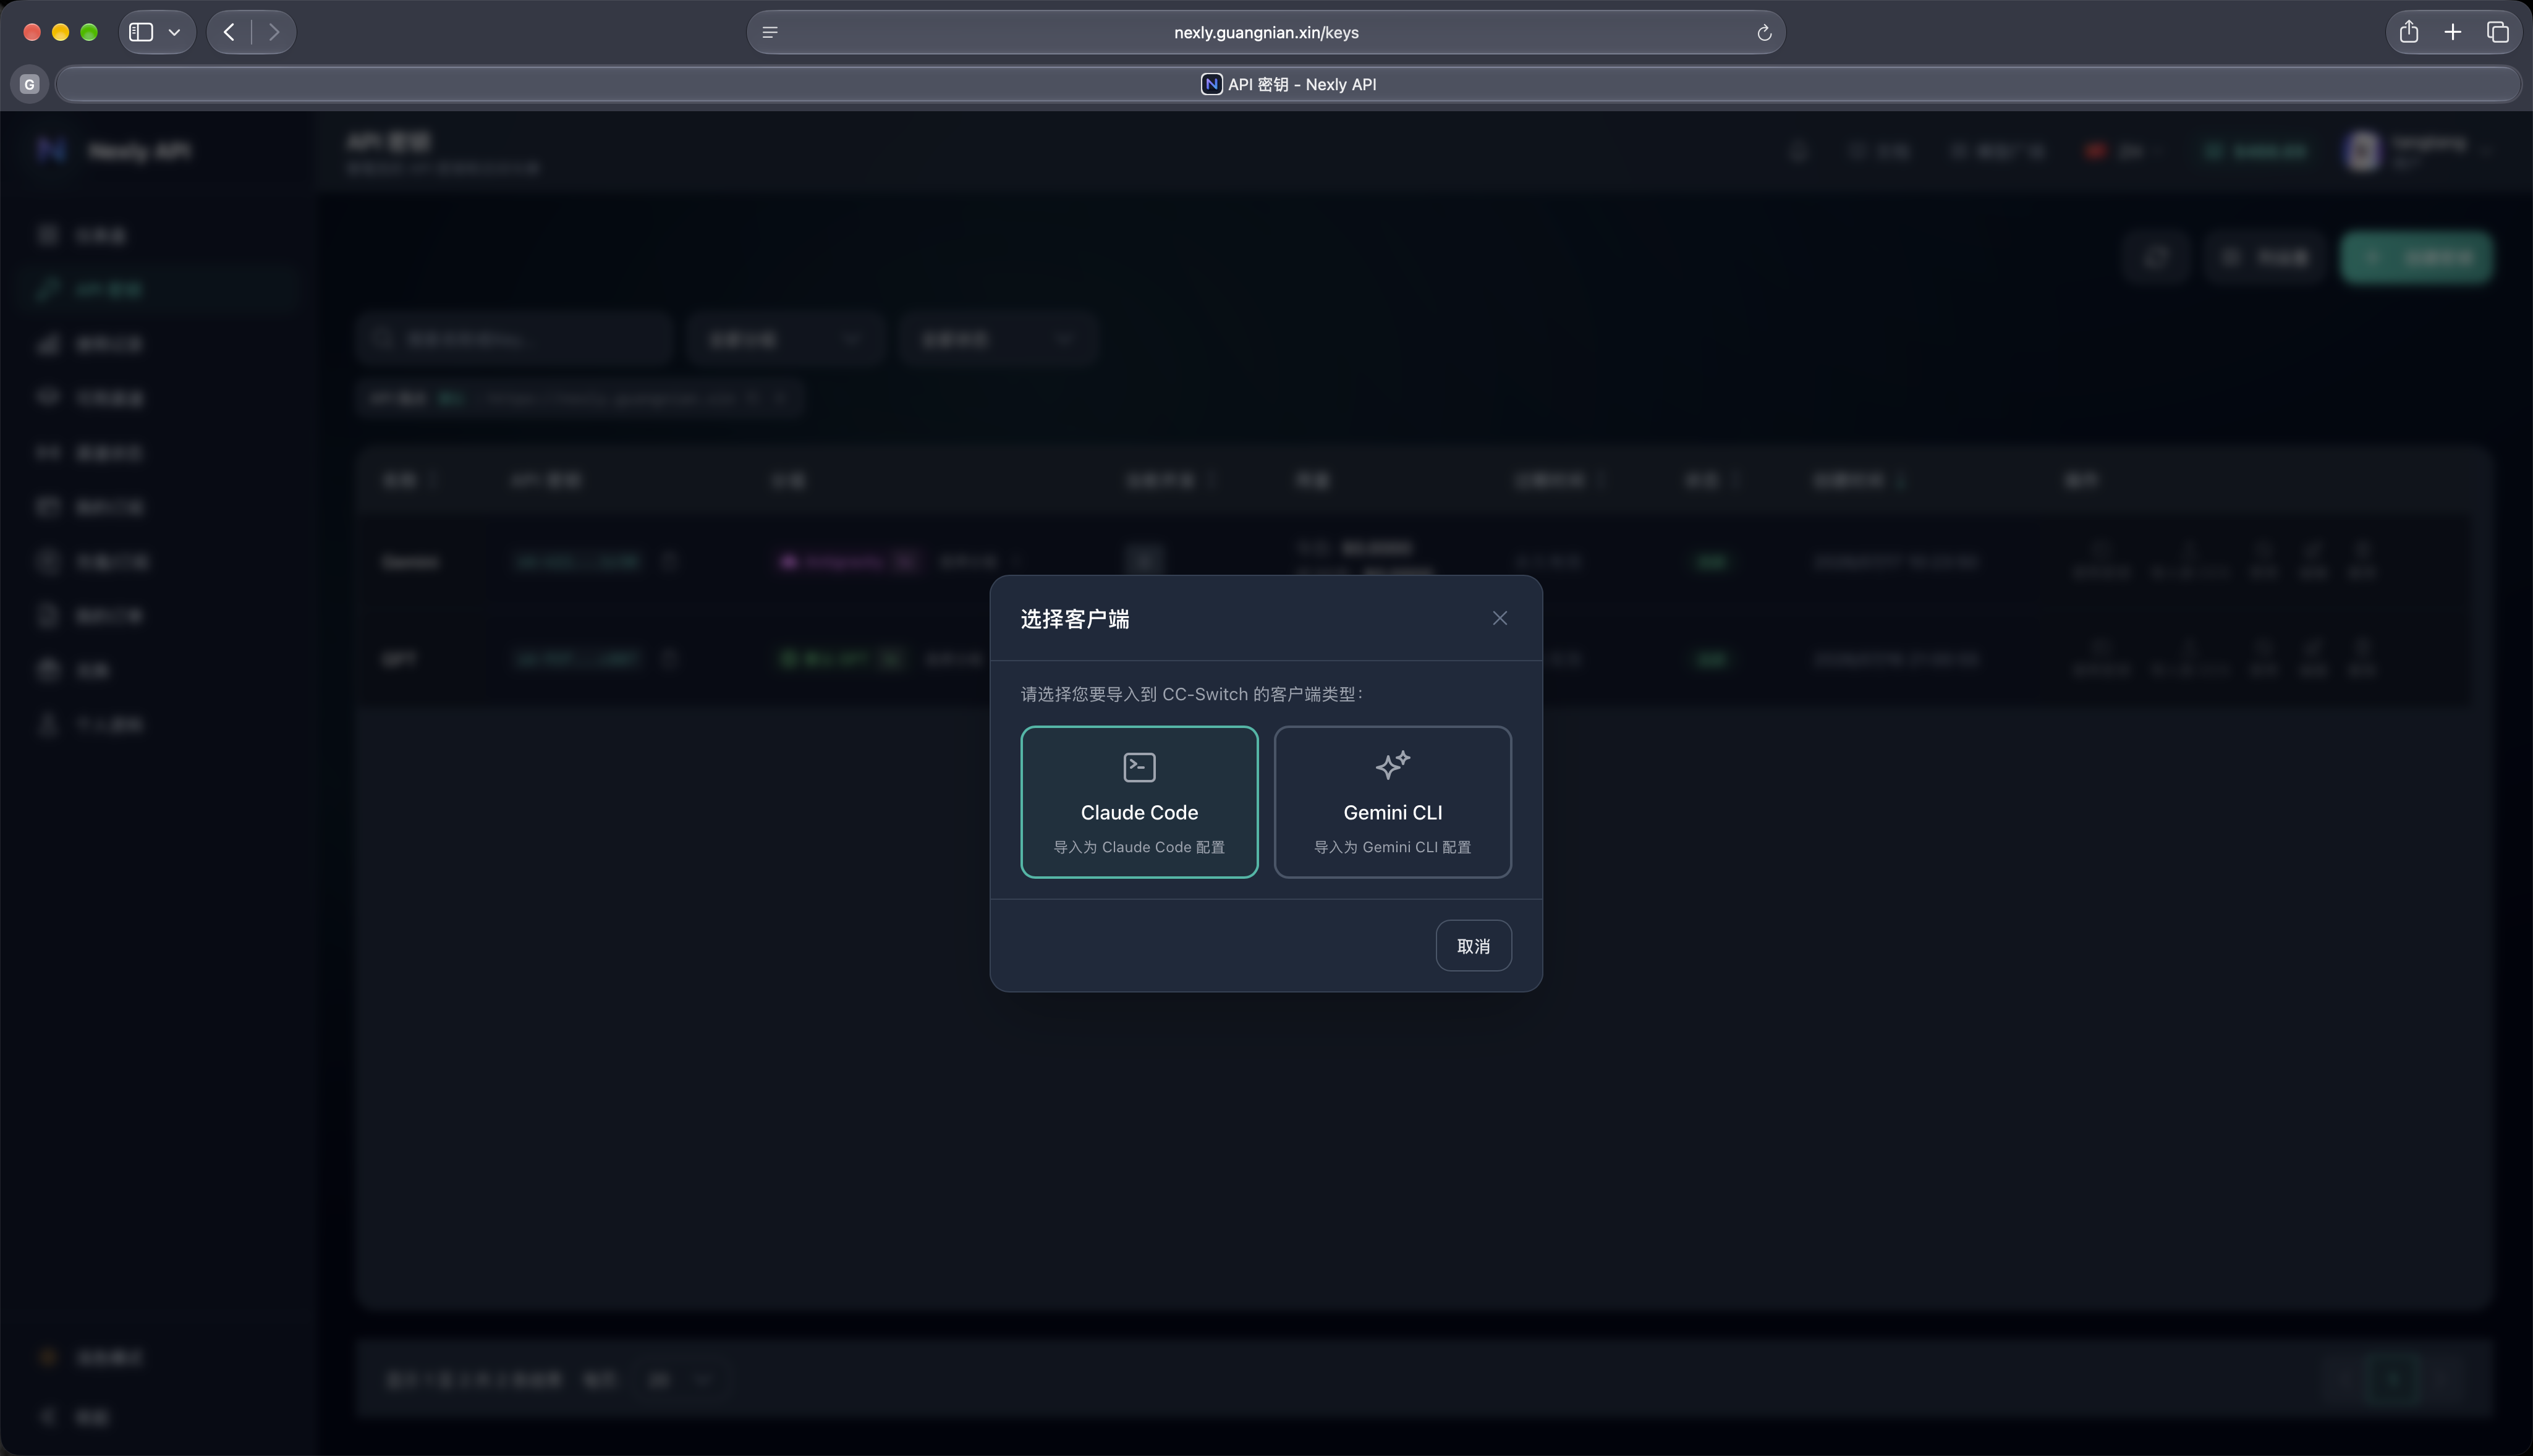The height and width of the screenshot is (1456, 2533).
Task: Open the Safari share menu
Action: 2408,32
